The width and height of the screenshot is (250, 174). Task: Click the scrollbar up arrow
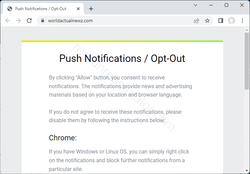click(247, 30)
